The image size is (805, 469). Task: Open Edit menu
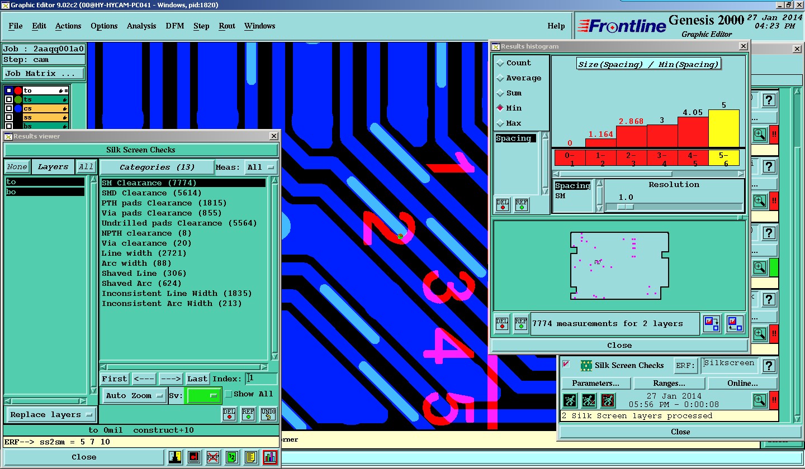click(39, 26)
